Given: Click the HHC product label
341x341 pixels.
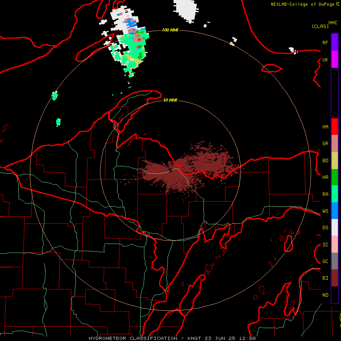Looking at the screenshot, I should pyautogui.click(x=333, y=23).
